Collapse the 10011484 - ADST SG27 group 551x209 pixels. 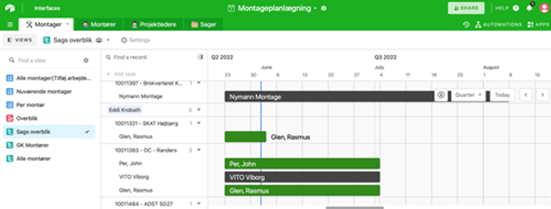coord(199,203)
